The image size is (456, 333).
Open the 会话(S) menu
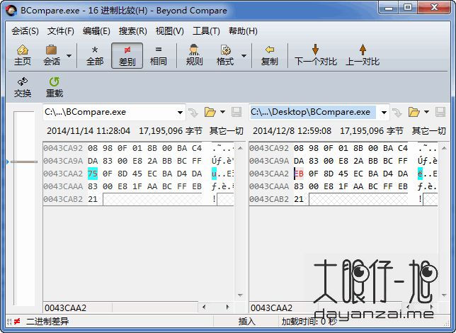(x=25, y=31)
